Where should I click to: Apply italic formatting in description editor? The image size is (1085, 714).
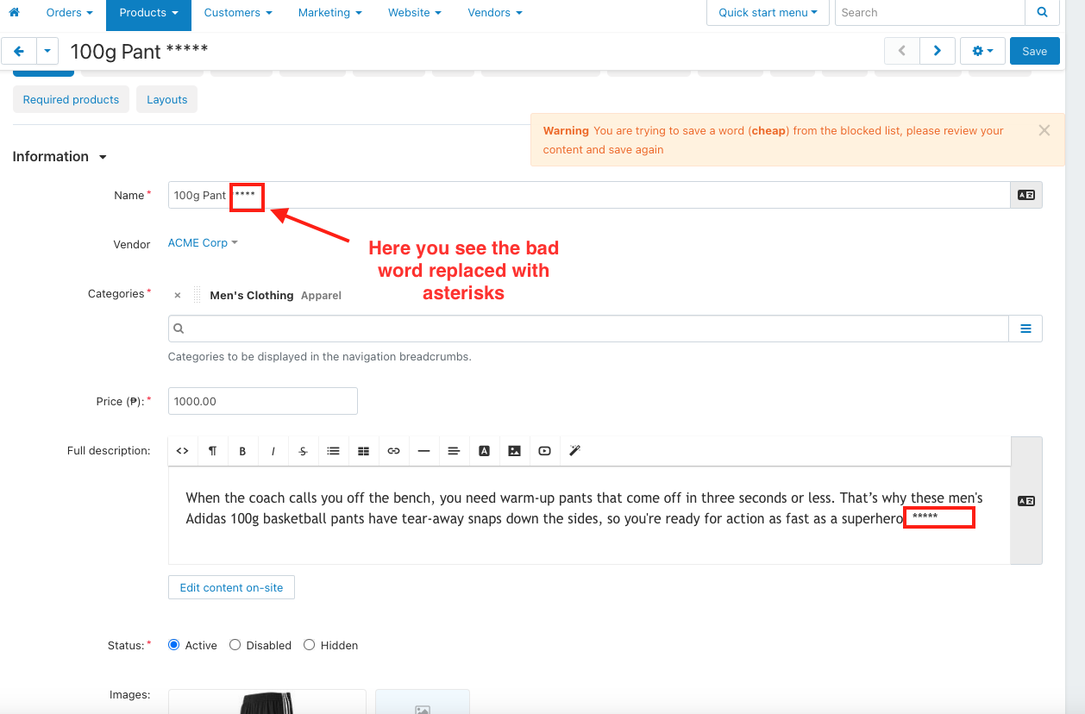(273, 451)
